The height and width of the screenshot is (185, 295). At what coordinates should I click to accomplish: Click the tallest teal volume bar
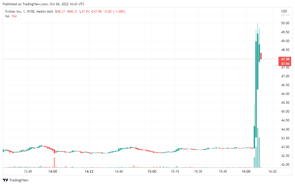coord(258,147)
